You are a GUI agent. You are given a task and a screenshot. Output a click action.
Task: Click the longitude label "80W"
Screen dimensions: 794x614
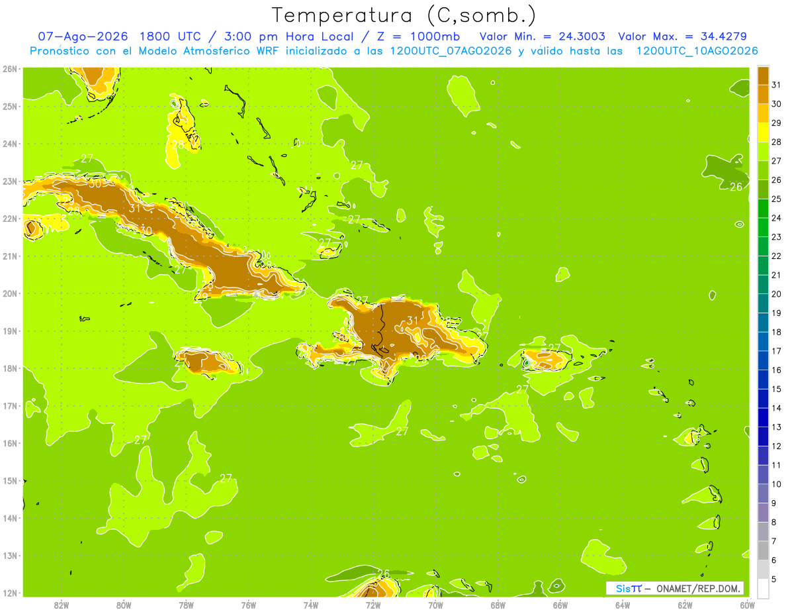pyautogui.click(x=124, y=605)
